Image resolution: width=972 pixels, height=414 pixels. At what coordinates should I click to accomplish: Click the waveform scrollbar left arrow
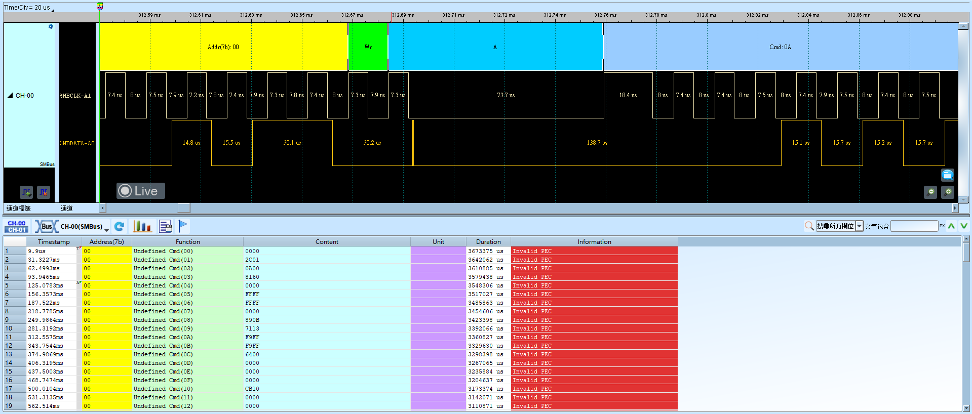103,208
